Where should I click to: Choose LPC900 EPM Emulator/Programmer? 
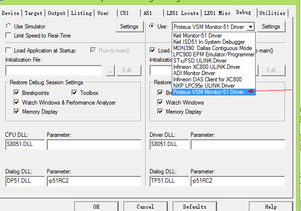214,54
